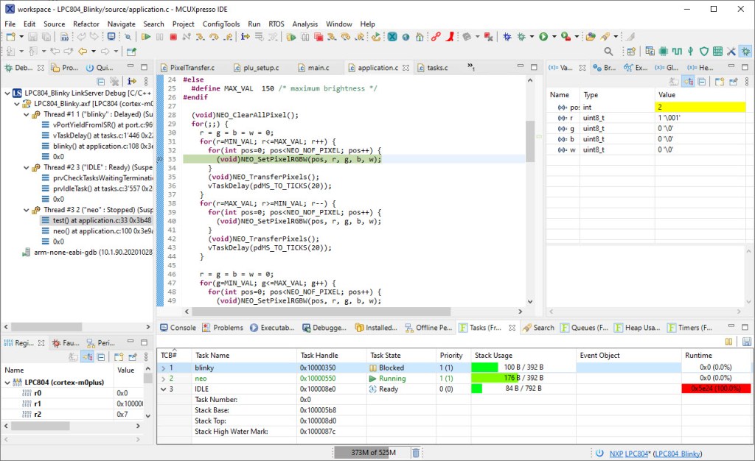Run garbage collector trash icon

416,453
